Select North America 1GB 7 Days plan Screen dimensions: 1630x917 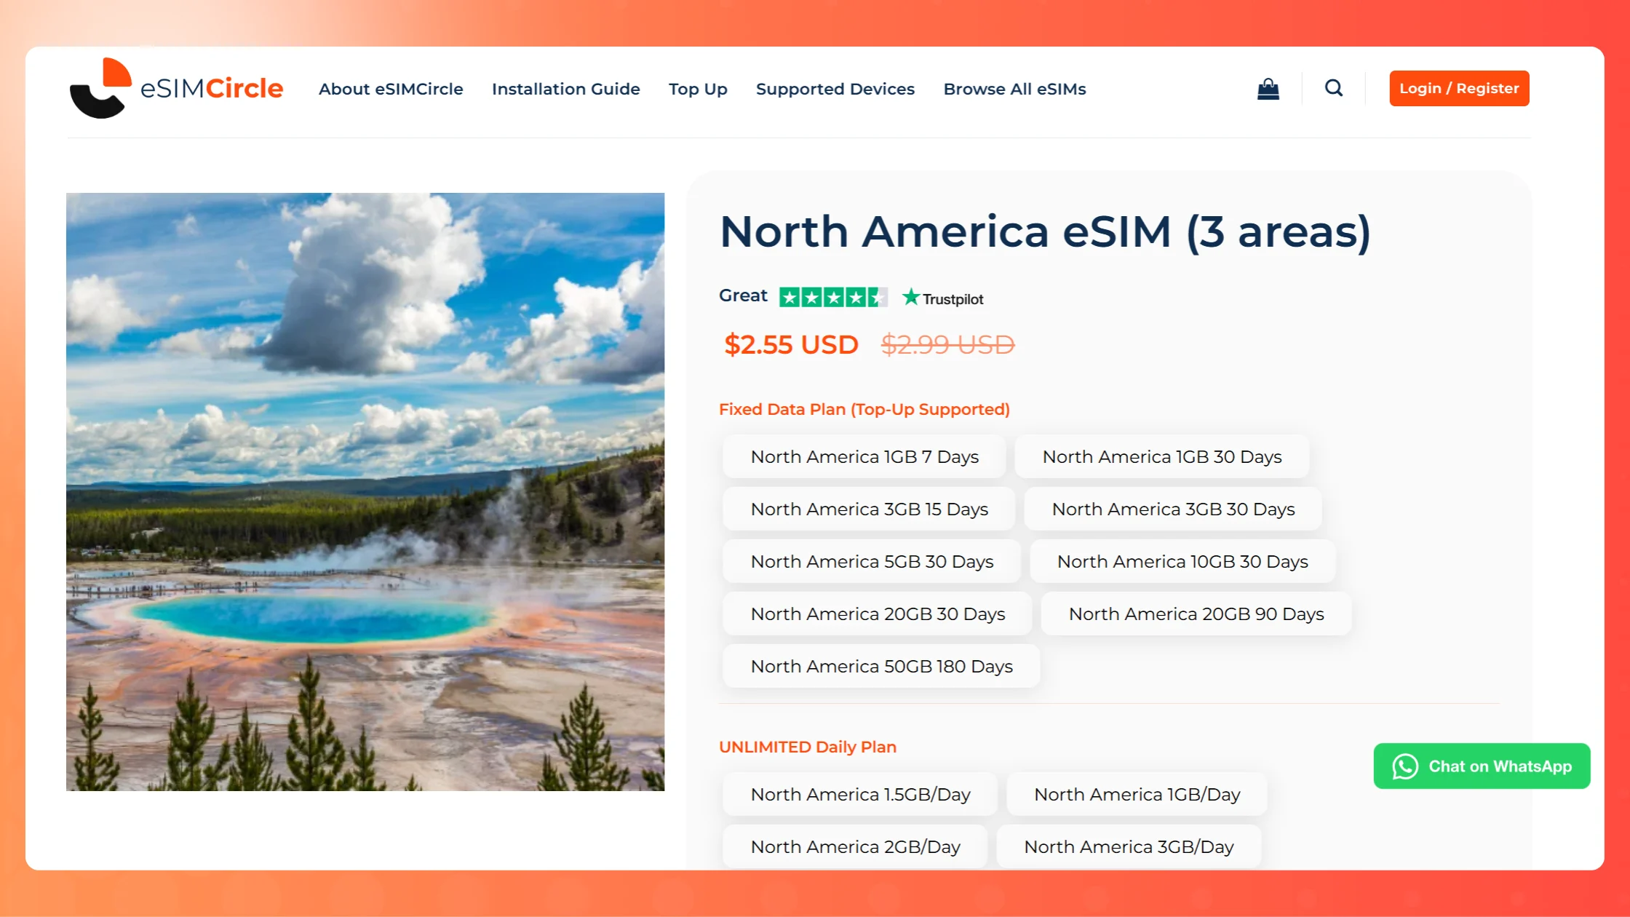[x=864, y=457]
